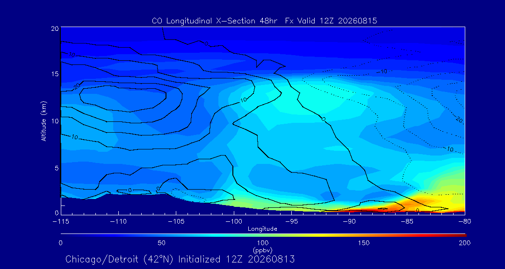This screenshot has width=505, height=269.
Task: Click the 0 contour label near -92 longitude
Action: [x=324, y=119]
